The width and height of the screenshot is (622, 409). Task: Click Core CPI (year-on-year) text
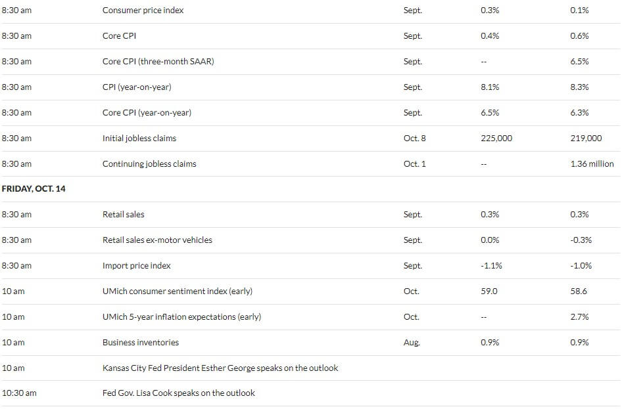point(147,112)
